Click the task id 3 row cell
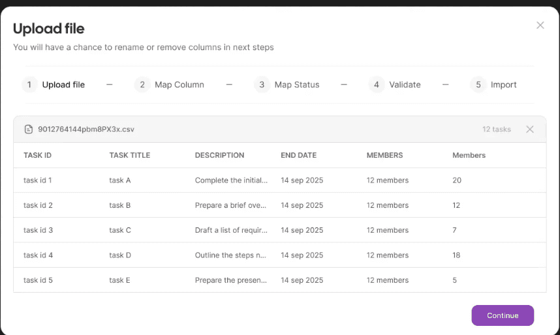The height and width of the screenshot is (335, 560). coord(39,230)
